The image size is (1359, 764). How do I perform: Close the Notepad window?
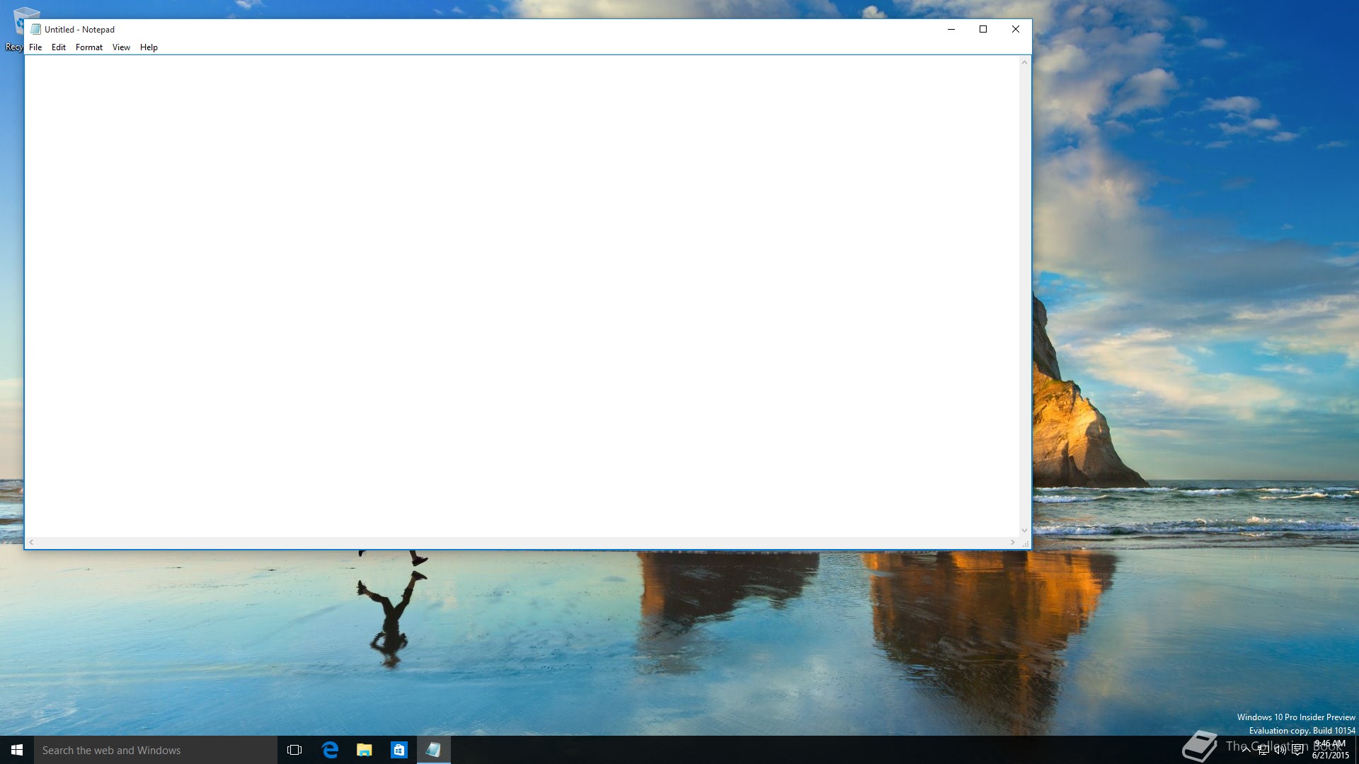pos(1016,29)
